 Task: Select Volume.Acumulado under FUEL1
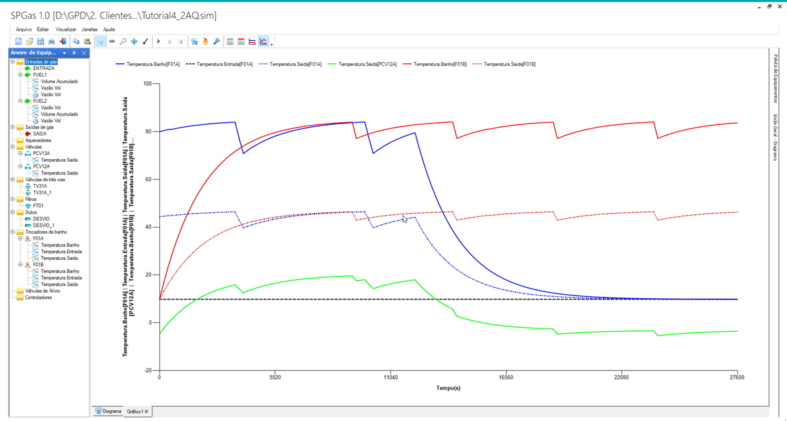(x=59, y=81)
